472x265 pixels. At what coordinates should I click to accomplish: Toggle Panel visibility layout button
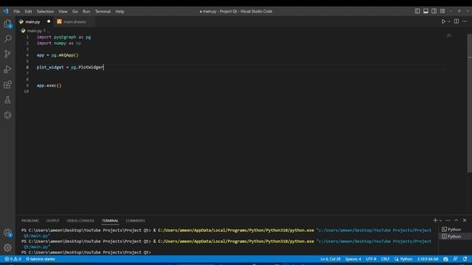click(426, 11)
